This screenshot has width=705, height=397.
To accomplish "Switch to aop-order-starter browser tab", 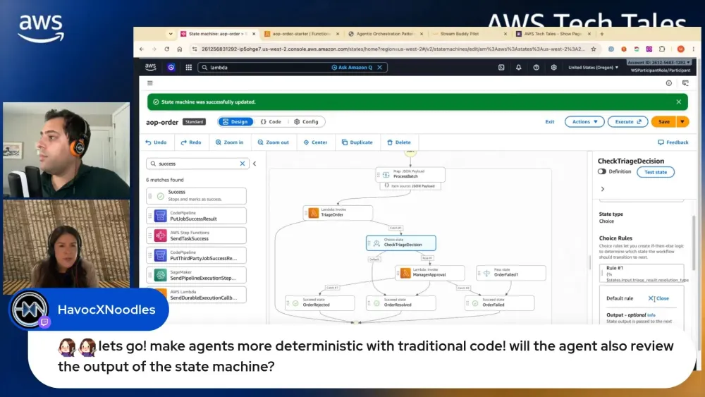I will (301, 34).
